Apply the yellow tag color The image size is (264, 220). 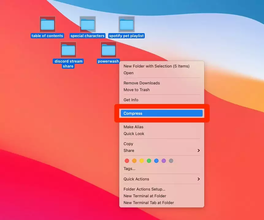coord(142,161)
